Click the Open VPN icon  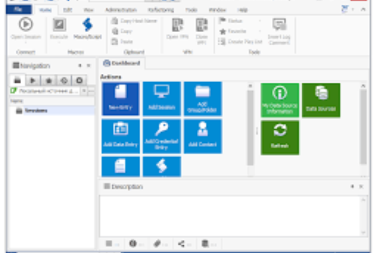coord(177,25)
